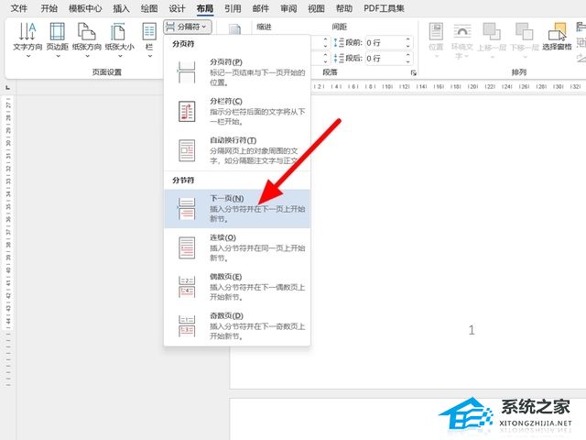Image resolution: width=586 pixels, height=440 pixels.
Task: Open the 选择窗格 selection pane
Action: click(557, 36)
